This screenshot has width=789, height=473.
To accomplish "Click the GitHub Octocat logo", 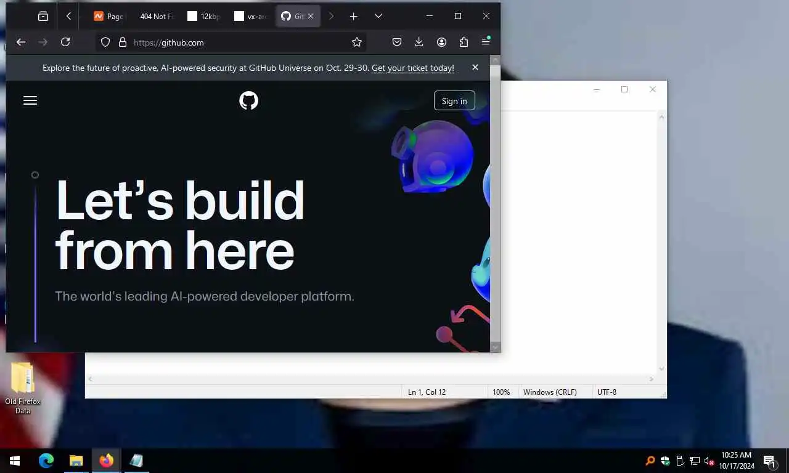I will pos(249,100).
